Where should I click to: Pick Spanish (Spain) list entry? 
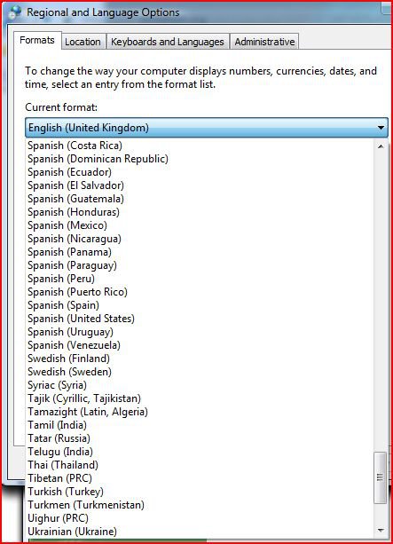click(200, 305)
